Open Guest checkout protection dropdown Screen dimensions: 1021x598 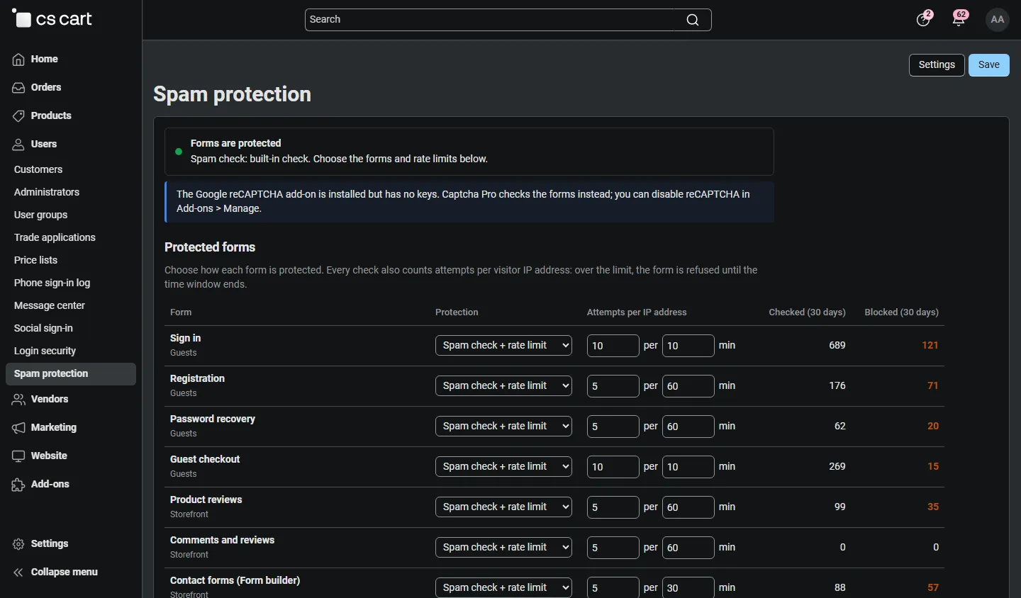[503, 467]
